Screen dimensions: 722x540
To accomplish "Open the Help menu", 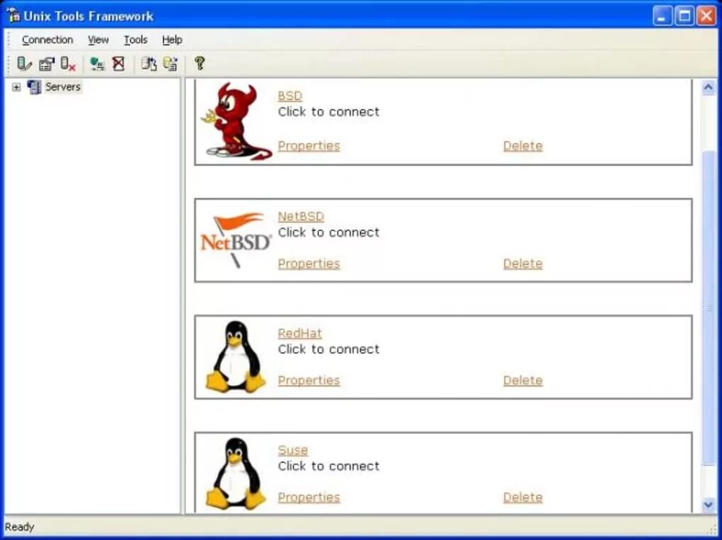I will click(172, 40).
